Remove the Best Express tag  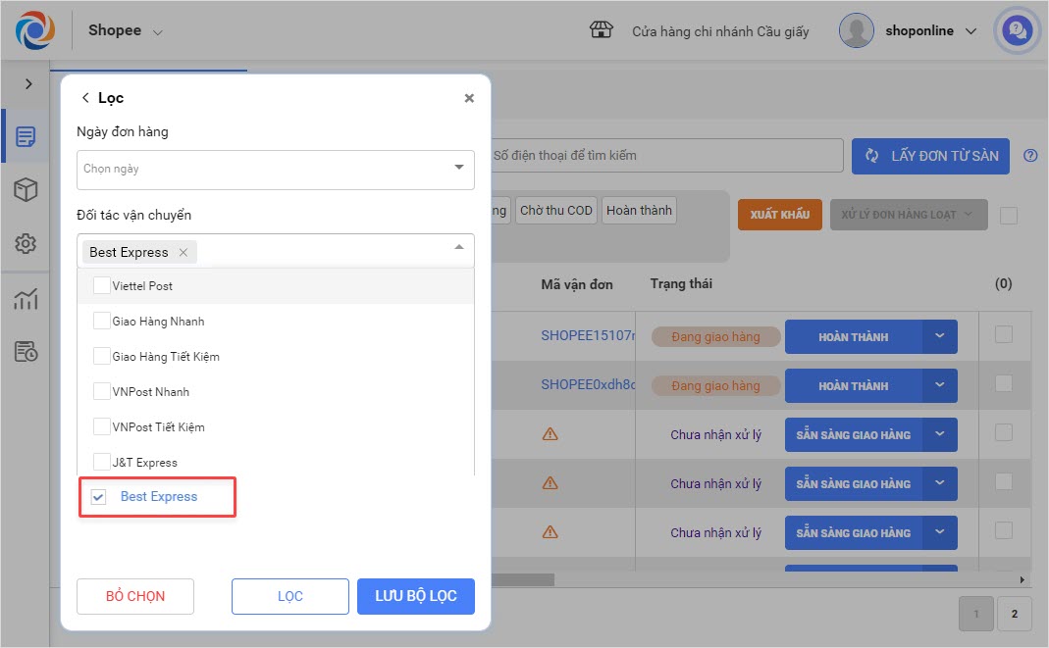(184, 252)
